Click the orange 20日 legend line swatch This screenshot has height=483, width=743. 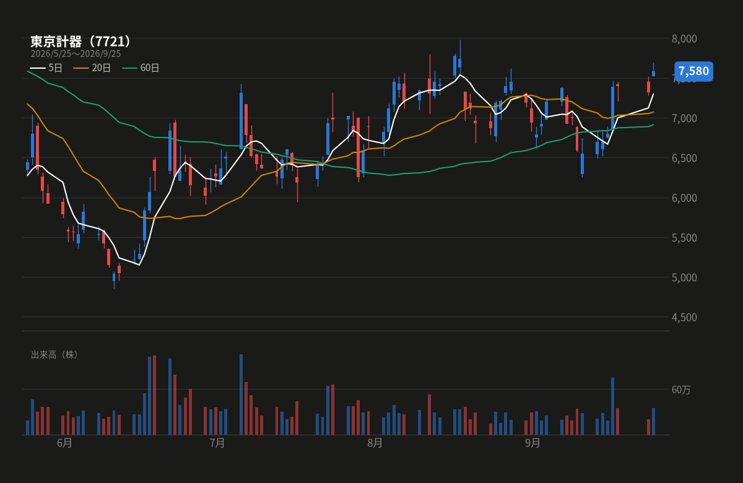[81, 68]
